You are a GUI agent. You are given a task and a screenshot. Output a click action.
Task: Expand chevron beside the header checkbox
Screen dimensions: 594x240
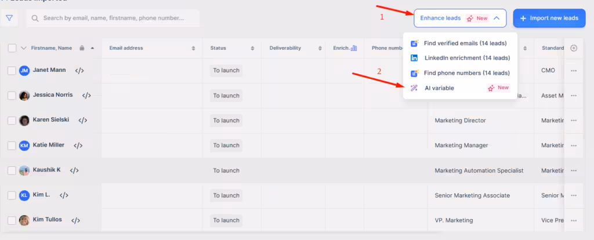(x=24, y=48)
